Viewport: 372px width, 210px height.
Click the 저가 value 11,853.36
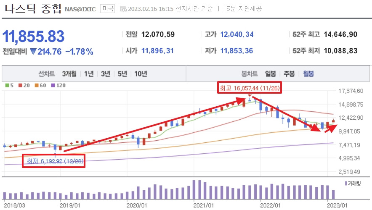coord(237,51)
